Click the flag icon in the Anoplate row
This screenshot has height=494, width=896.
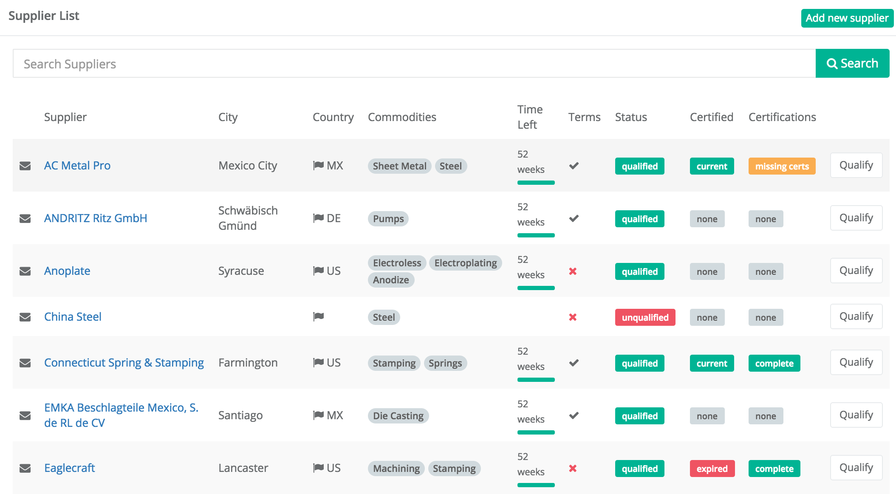click(x=318, y=271)
